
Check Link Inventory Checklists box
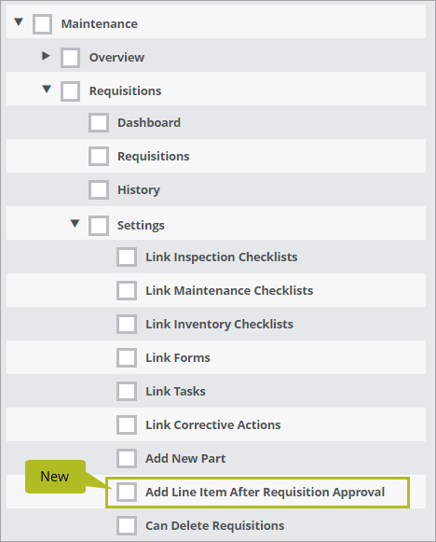[127, 325]
